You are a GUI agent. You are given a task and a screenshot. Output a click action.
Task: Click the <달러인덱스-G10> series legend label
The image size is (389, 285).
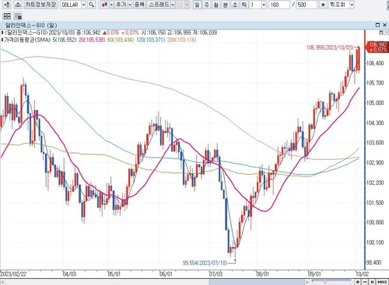26,33
